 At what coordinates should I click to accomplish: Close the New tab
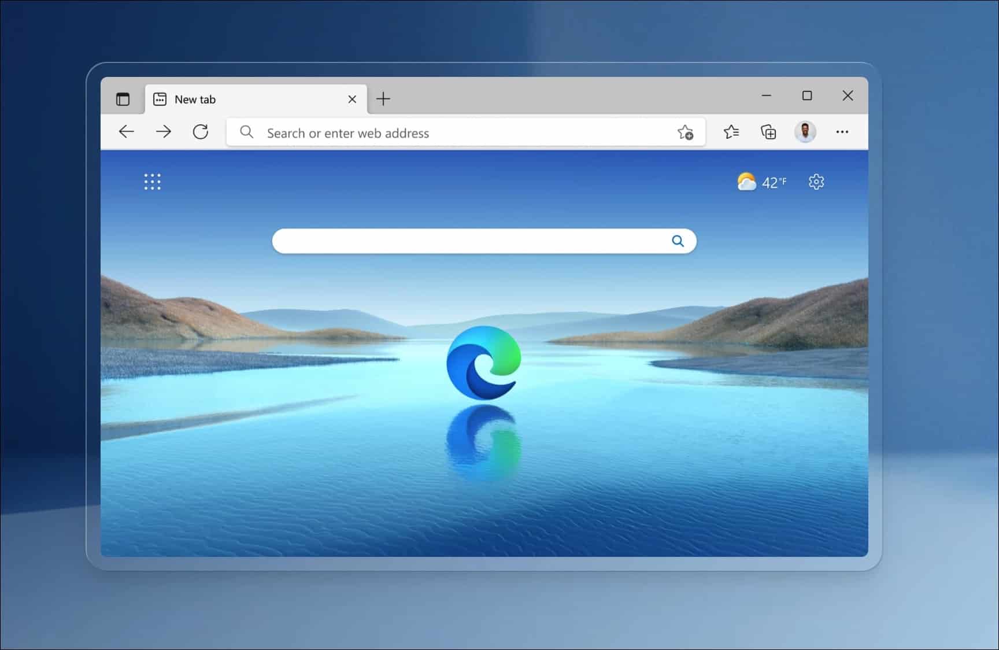click(x=352, y=99)
